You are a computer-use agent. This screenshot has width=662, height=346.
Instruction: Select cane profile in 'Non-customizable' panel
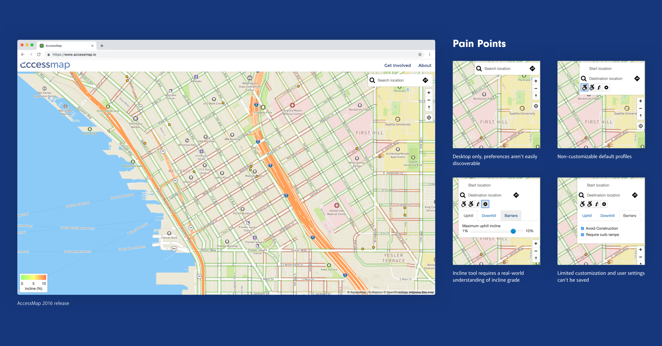(x=599, y=87)
